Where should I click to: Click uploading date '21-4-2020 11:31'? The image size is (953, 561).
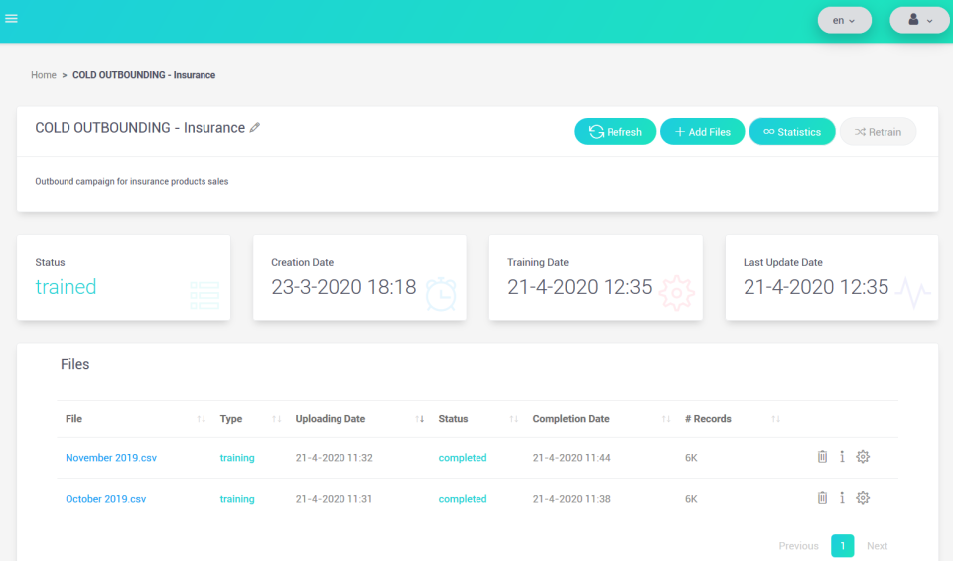pos(334,499)
